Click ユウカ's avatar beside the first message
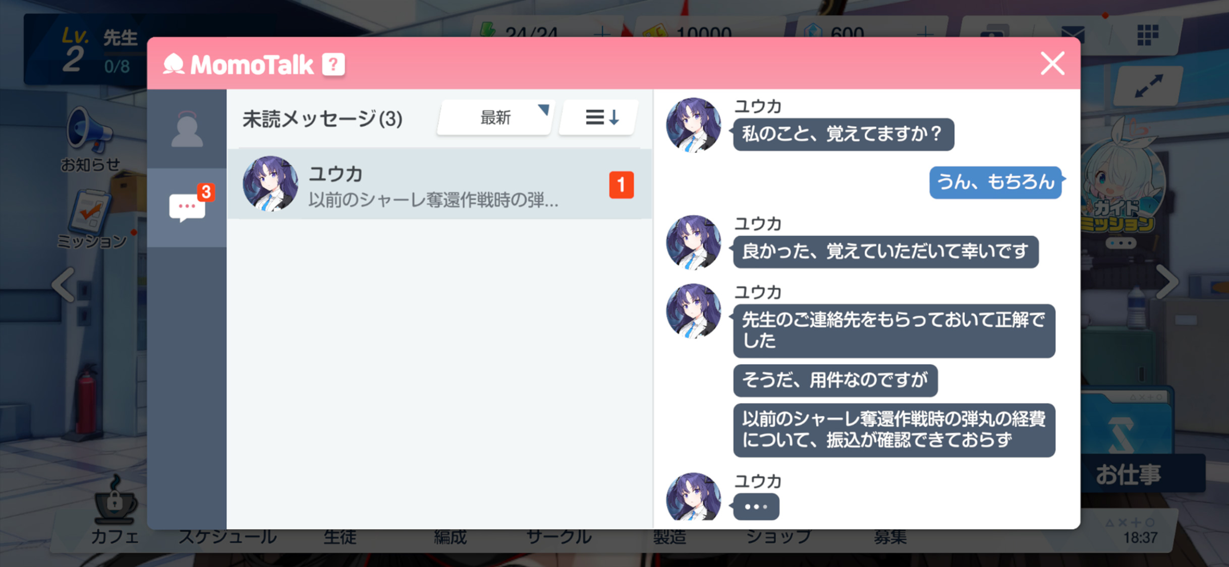Viewport: 1229px width, 567px height. (693, 125)
